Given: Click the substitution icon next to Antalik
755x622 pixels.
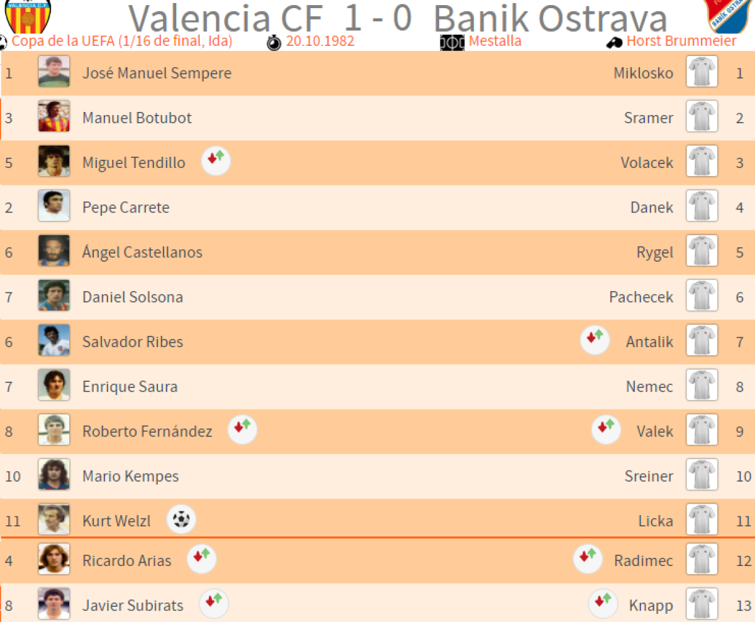Looking at the screenshot, I should [x=595, y=340].
